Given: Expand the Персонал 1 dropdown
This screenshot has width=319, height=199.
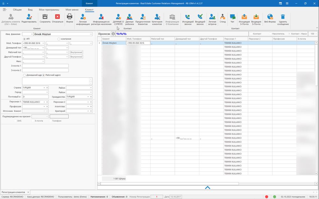Looking at the screenshot, I should [44, 102].
